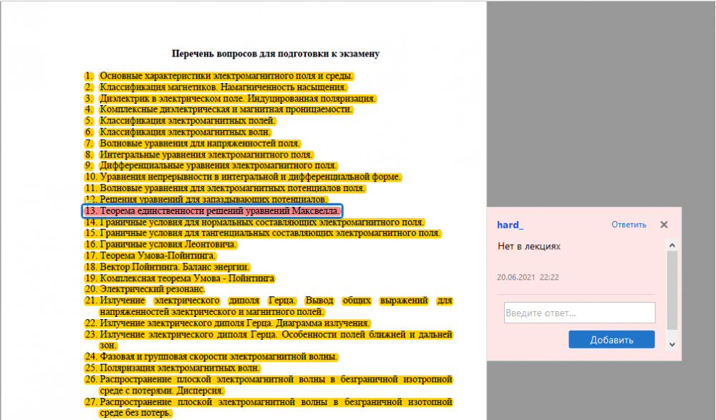Image resolution: width=716 pixels, height=420 pixels.
Task: Click the comment author name hard_
Action: (x=510, y=225)
